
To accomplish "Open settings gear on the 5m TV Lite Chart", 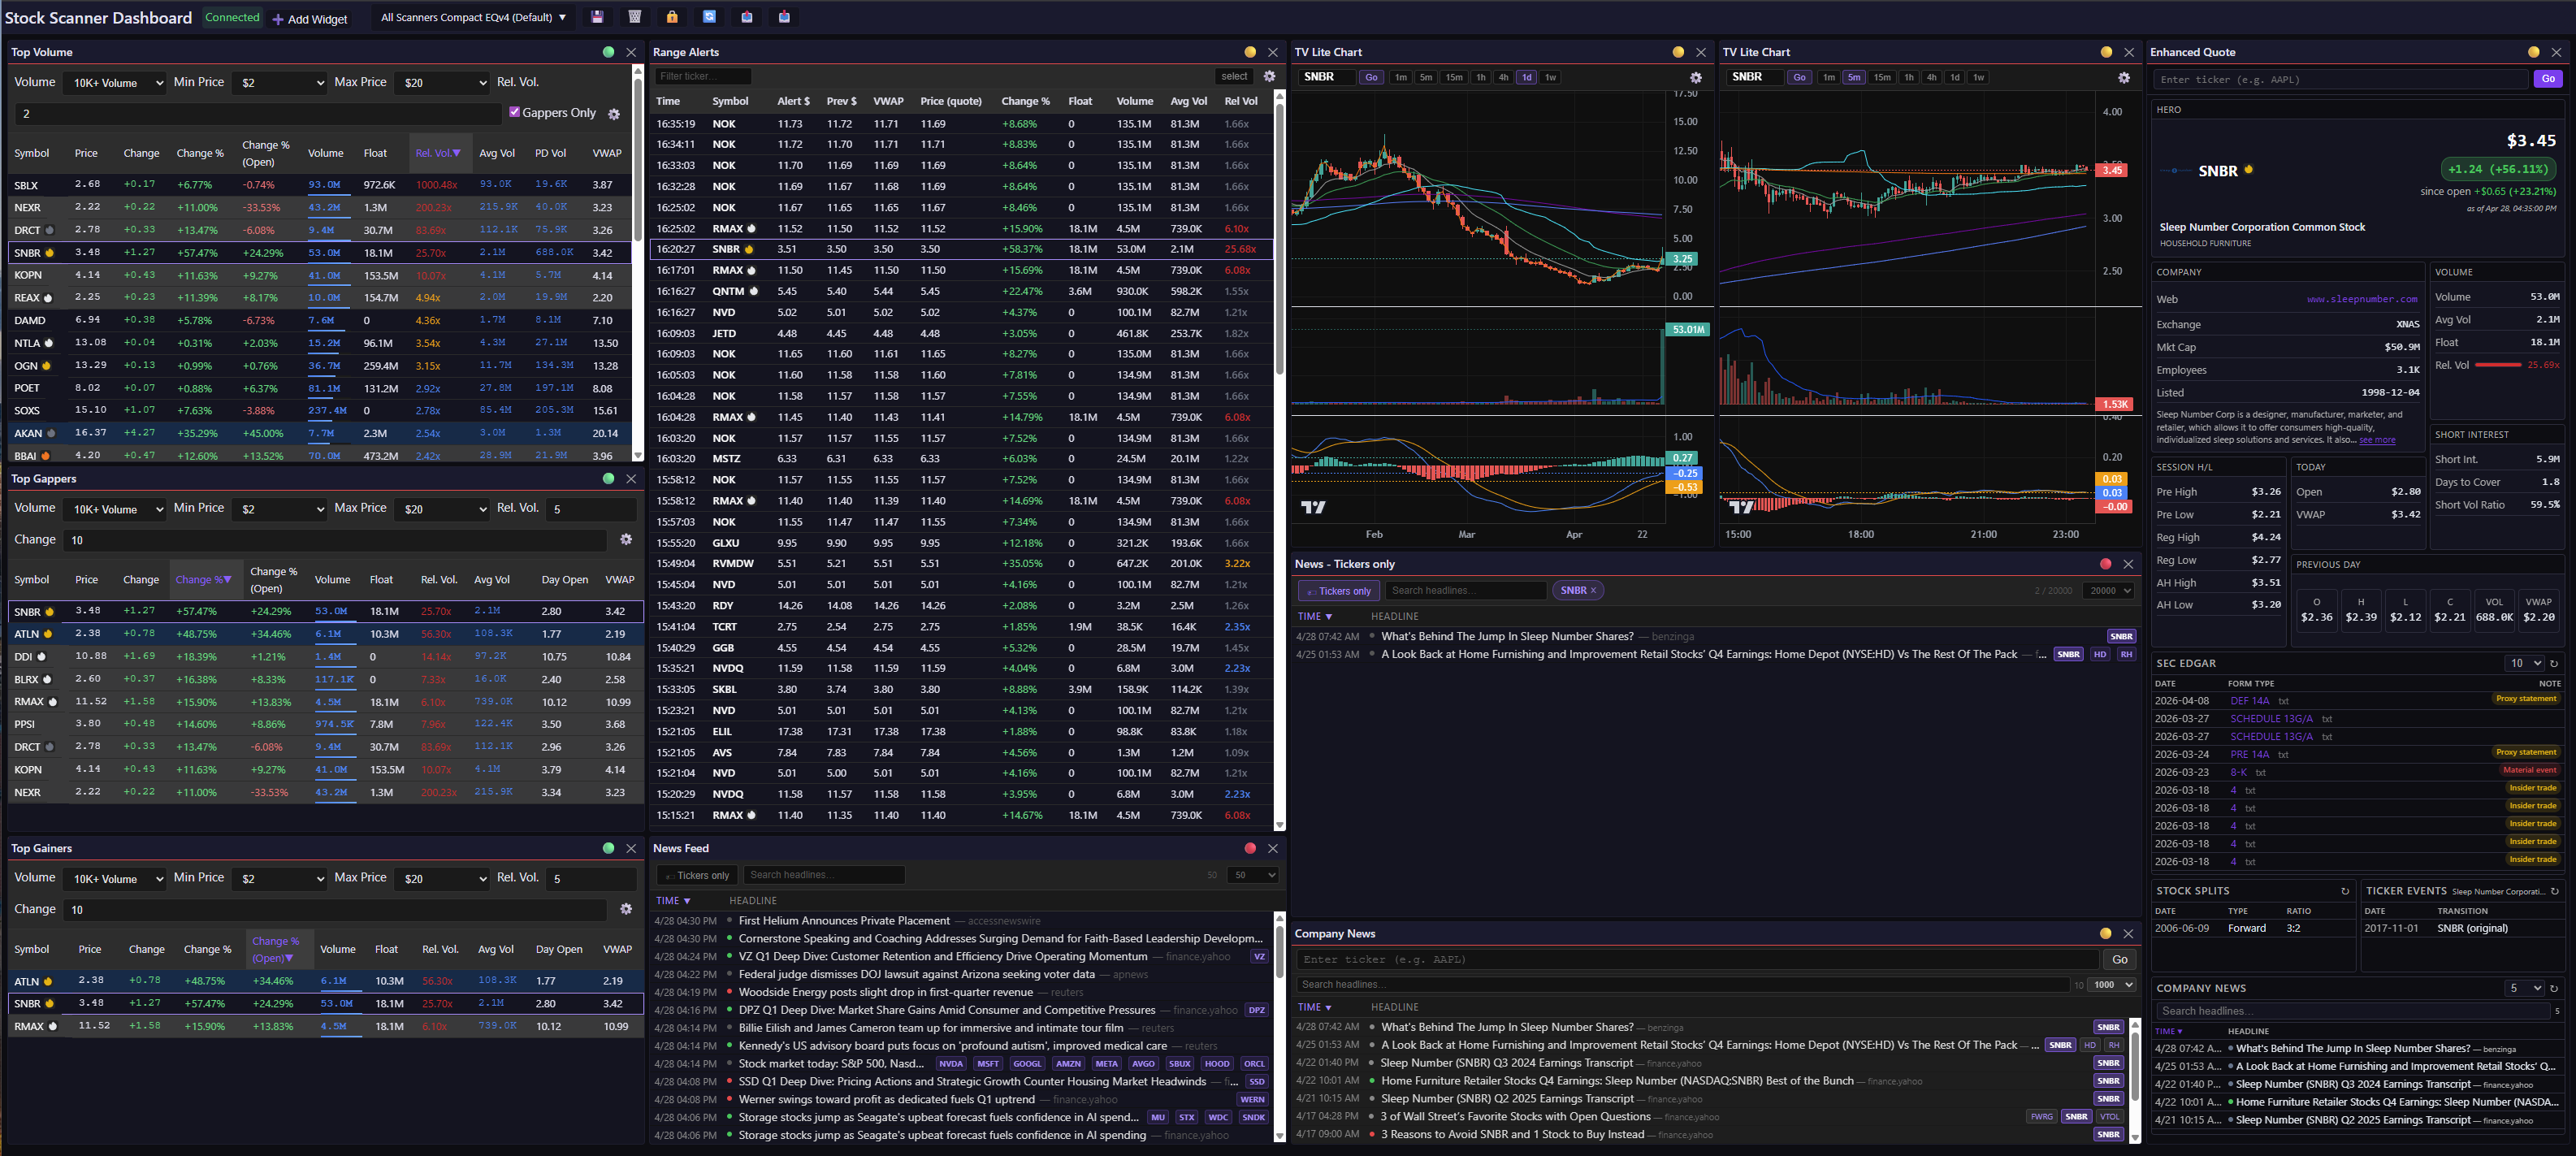I will click(2124, 77).
